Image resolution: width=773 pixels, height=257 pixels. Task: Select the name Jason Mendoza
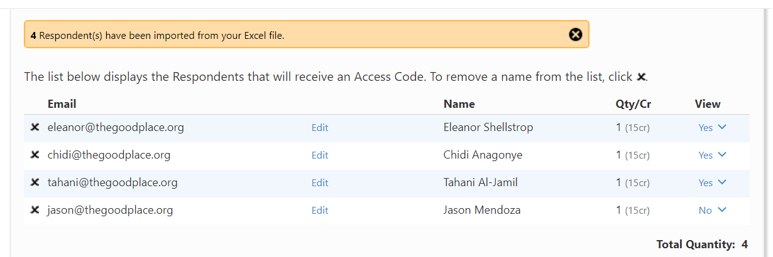click(x=482, y=211)
